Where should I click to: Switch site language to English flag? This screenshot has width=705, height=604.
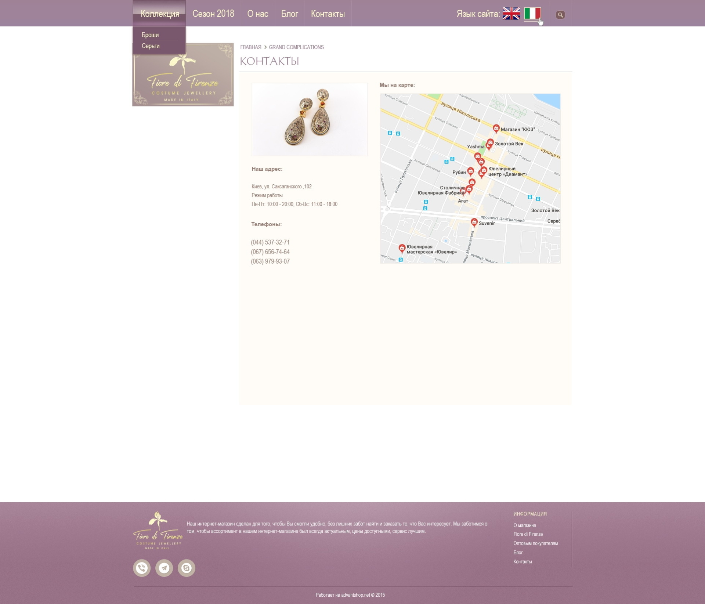pyautogui.click(x=511, y=14)
